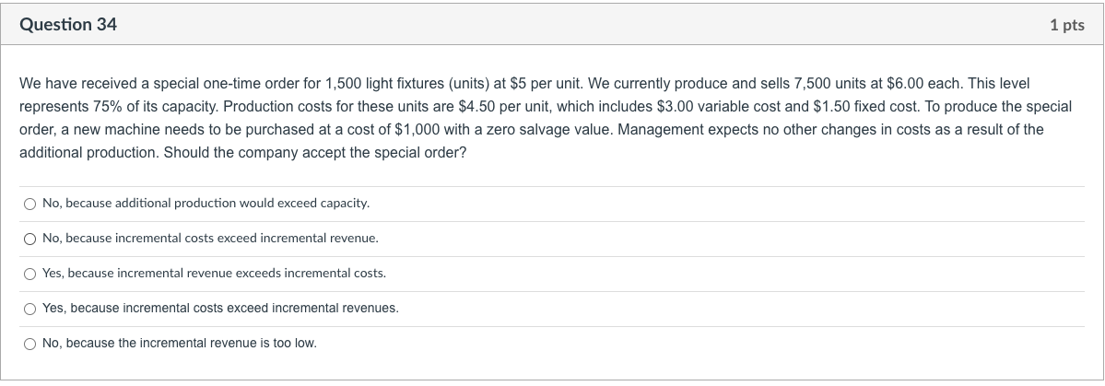Click answer text 'No, because the incremental revenue is too low.'
The width and height of the screenshot is (1105, 386).
pos(179,344)
